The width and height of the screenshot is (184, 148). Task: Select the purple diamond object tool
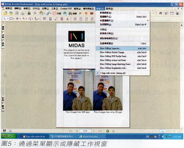[17, 19]
